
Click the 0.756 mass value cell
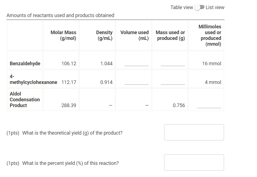(x=178, y=105)
